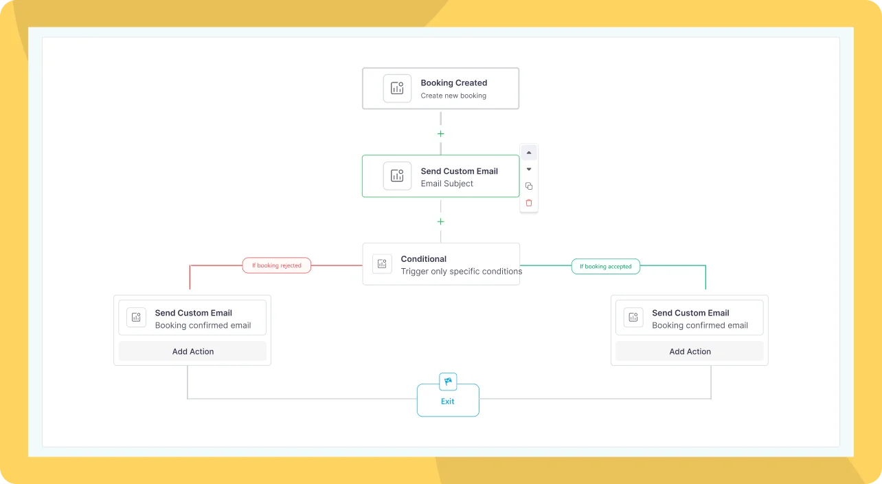Click the right branch Send Custom Email icon

[x=633, y=318]
